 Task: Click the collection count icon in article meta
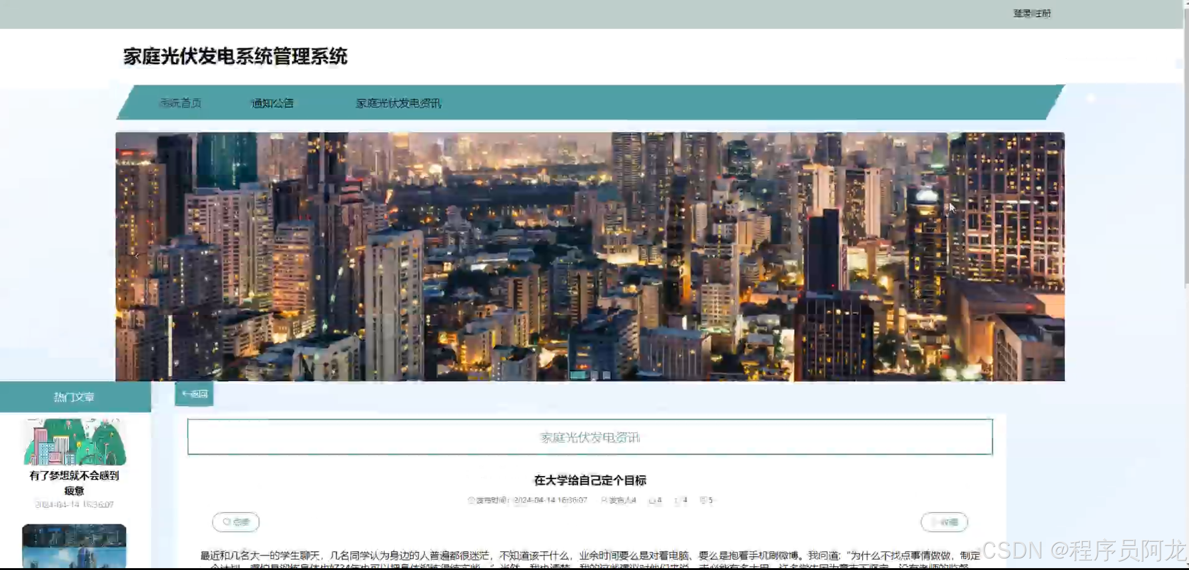point(677,500)
